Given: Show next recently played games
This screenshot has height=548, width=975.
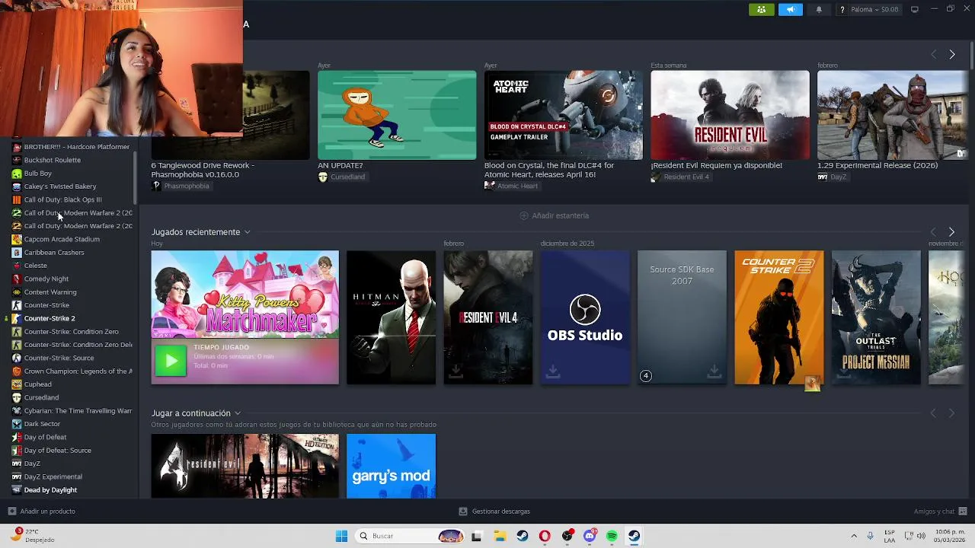Looking at the screenshot, I should pos(951,231).
